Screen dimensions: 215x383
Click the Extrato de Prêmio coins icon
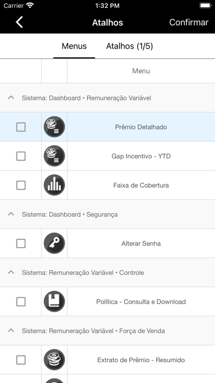tap(54, 359)
